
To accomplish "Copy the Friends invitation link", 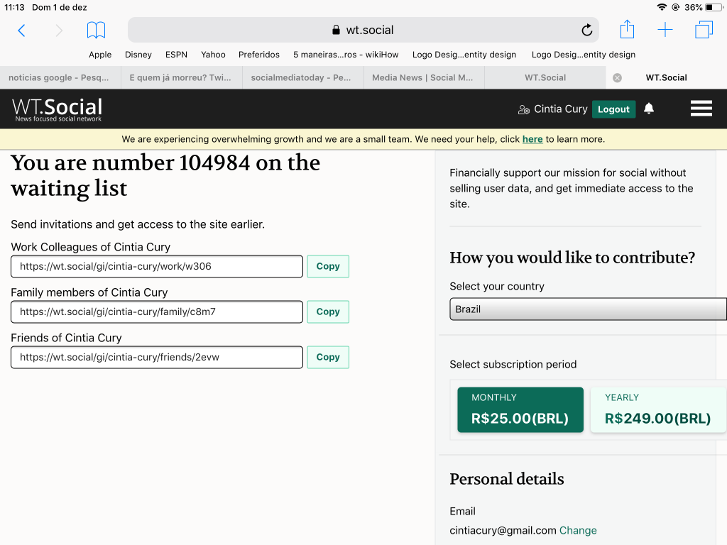I will point(328,358).
